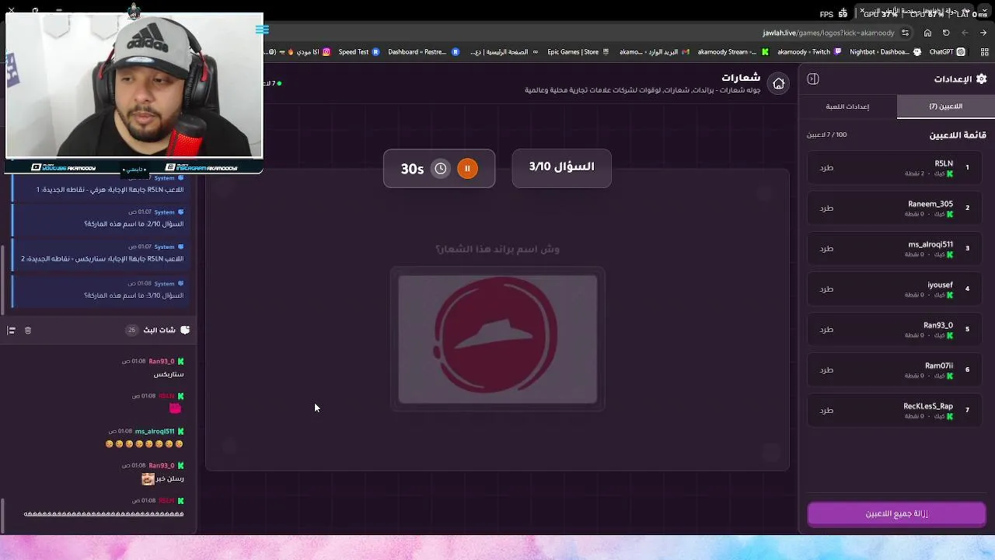Open the Dashboard - Restre... bookmark
This screenshot has height=560, width=995.
(423, 52)
